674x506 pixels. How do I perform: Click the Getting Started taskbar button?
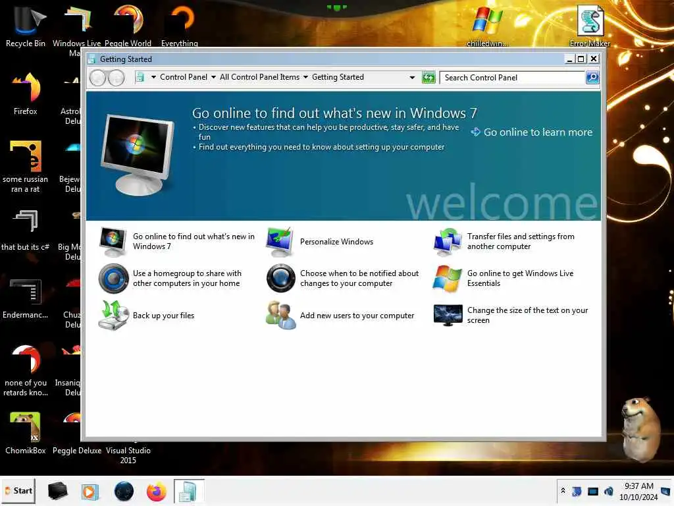coord(189,491)
